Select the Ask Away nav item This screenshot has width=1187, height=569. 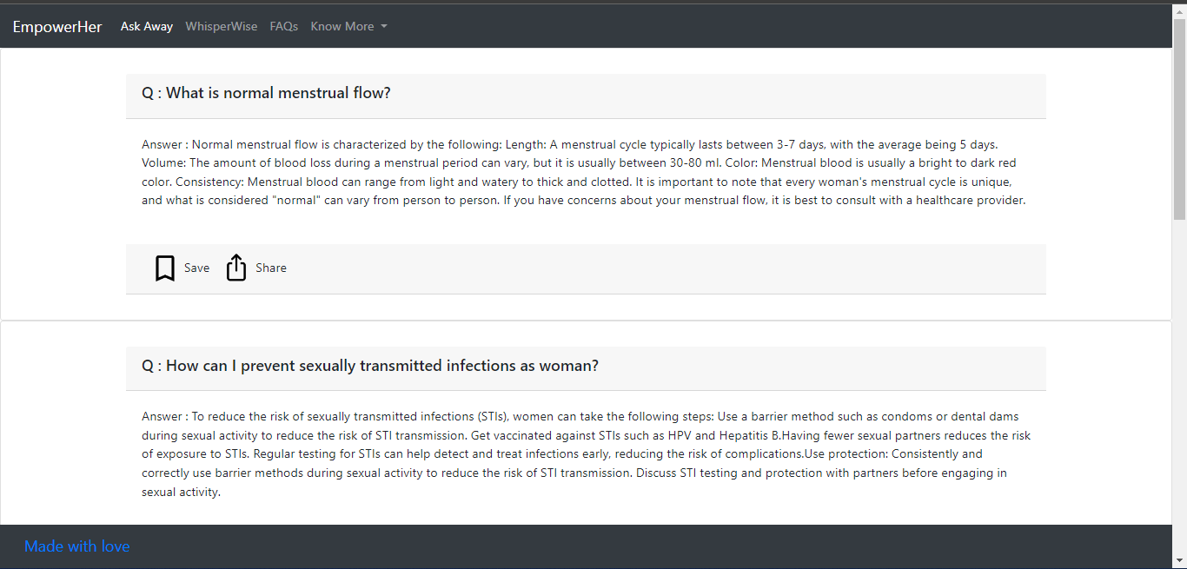point(147,27)
